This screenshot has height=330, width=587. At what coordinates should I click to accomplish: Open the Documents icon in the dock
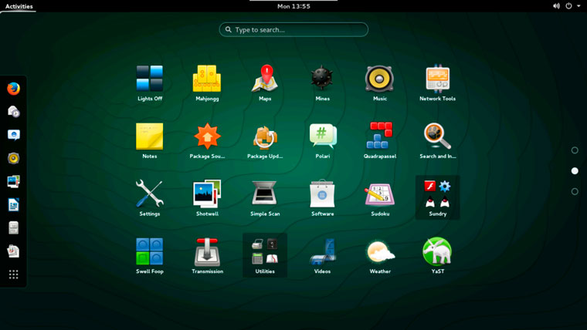(13, 251)
